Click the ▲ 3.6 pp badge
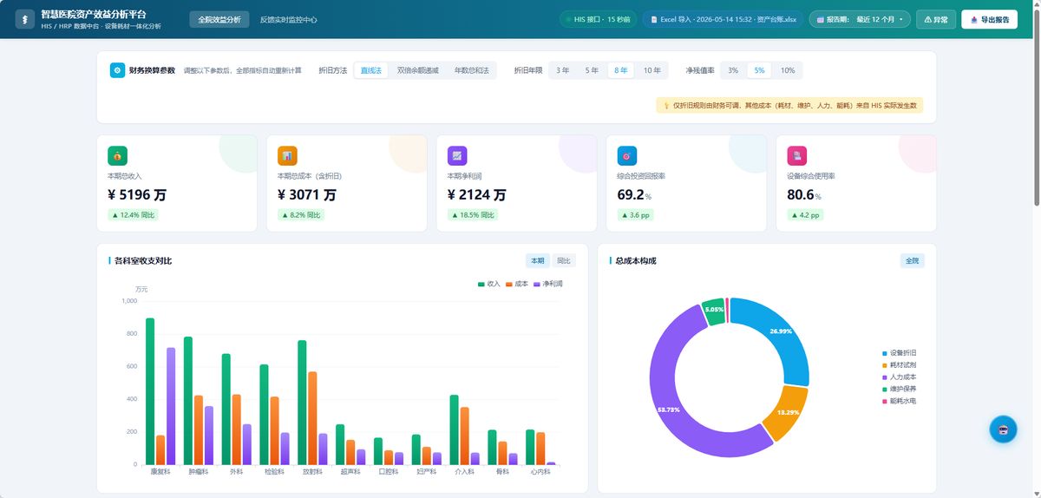Image resolution: width=1041 pixels, height=498 pixels. coord(636,215)
